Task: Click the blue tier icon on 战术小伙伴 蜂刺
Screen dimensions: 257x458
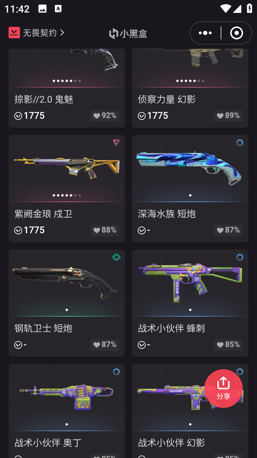Action: 240,257
